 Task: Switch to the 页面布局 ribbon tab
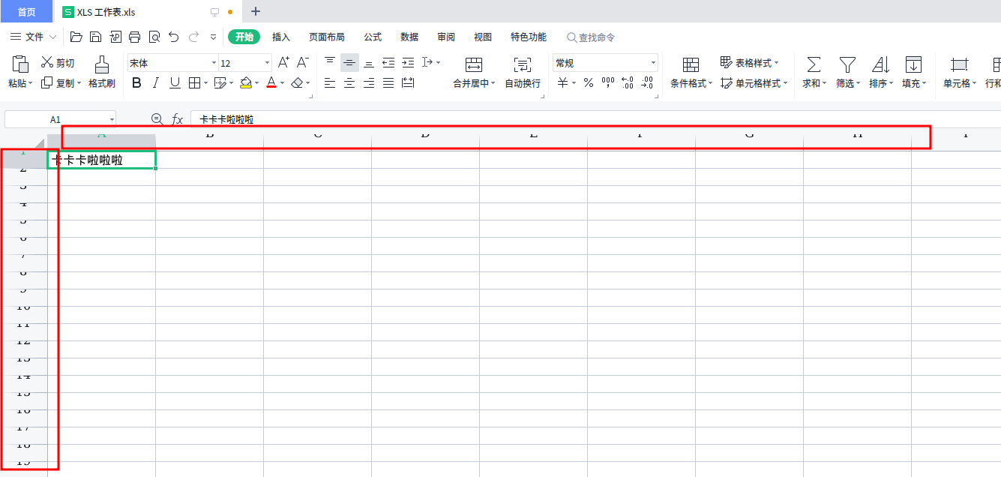pos(327,37)
